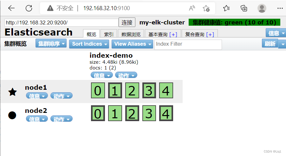
Task: Select shard 4 on node1
Action: coord(166,90)
